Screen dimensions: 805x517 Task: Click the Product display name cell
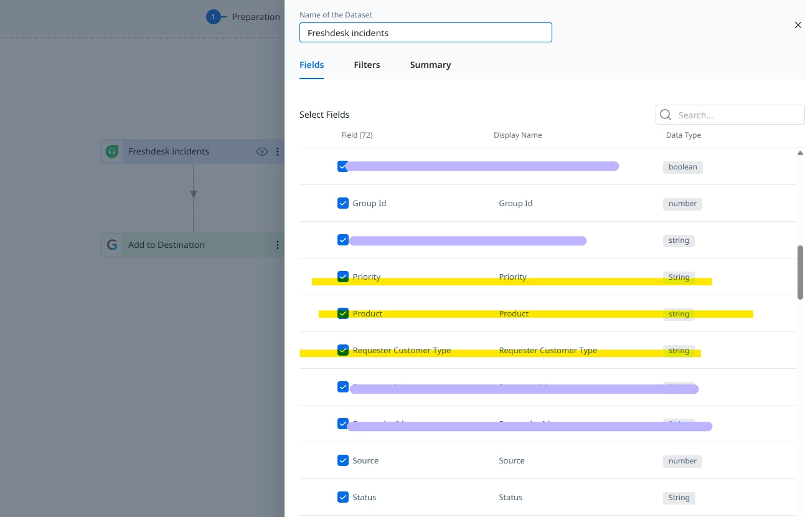pyautogui.click(x=514, y=313)
